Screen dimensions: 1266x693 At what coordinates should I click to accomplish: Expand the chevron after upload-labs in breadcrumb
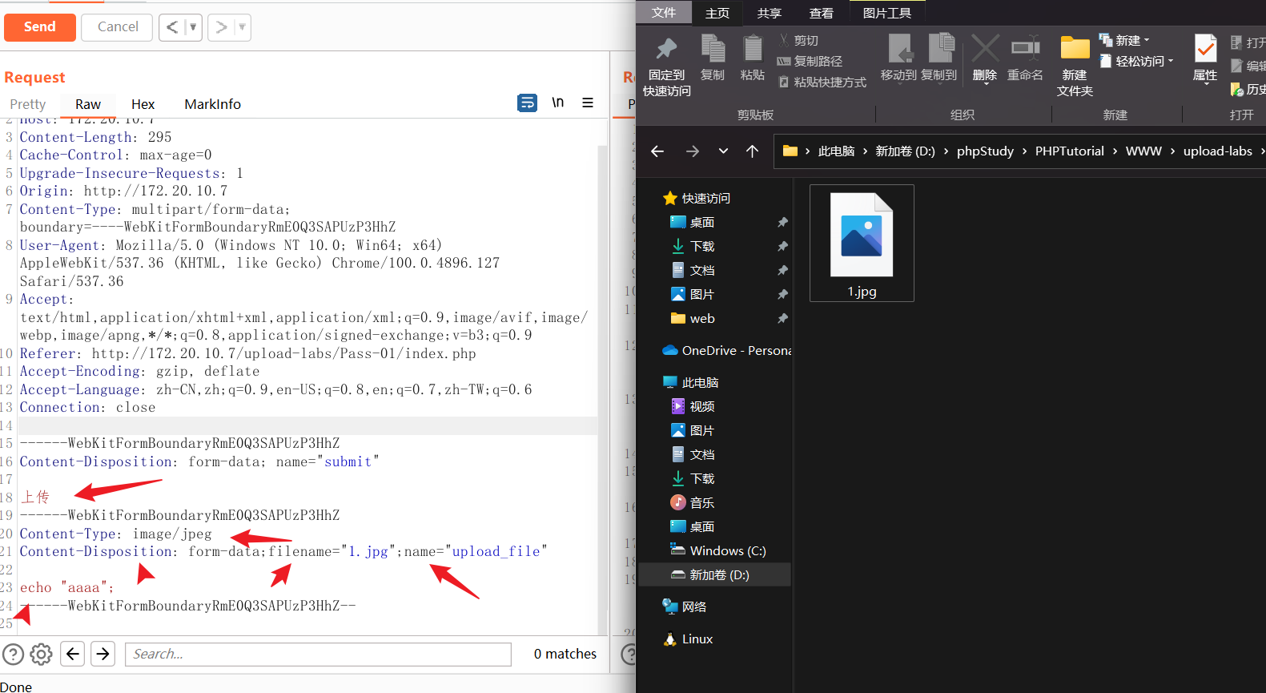pyautogui.click(x=1262, y=151)
